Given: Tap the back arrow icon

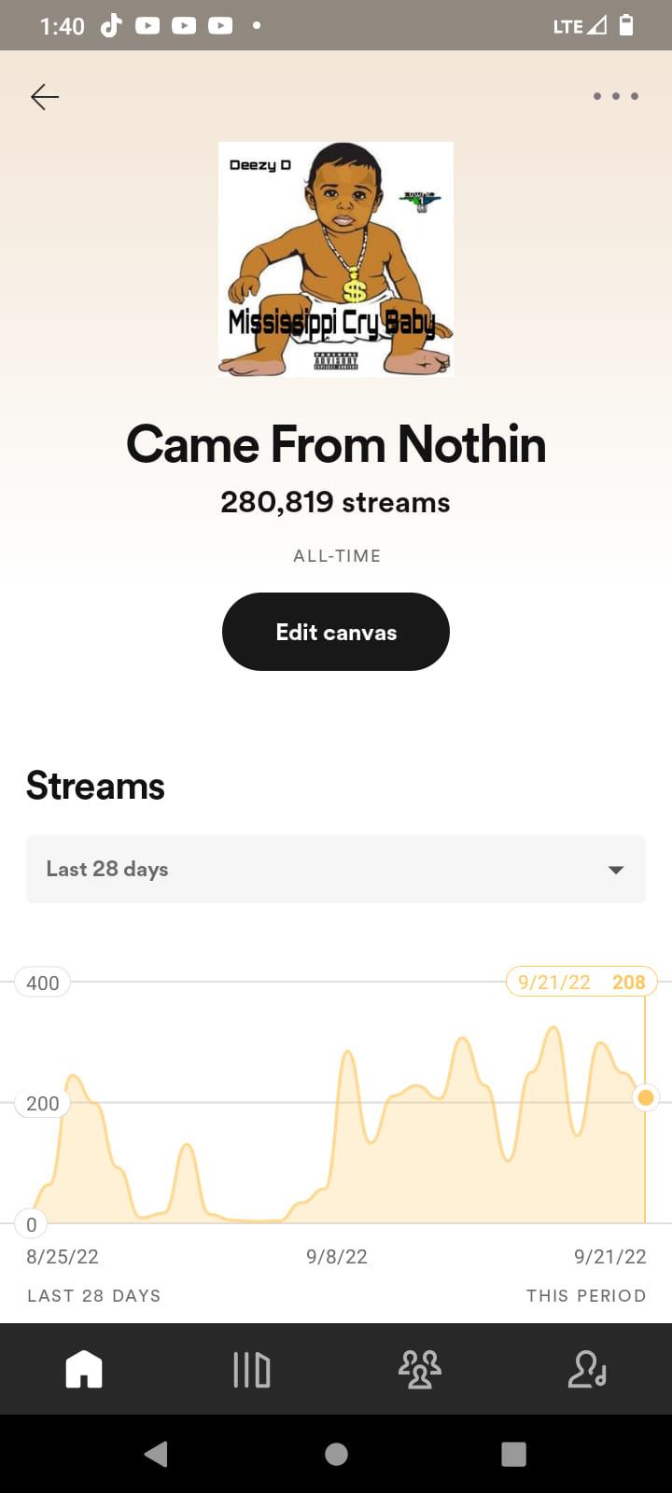Looking at the screenshot, I should tap(45, 97).
